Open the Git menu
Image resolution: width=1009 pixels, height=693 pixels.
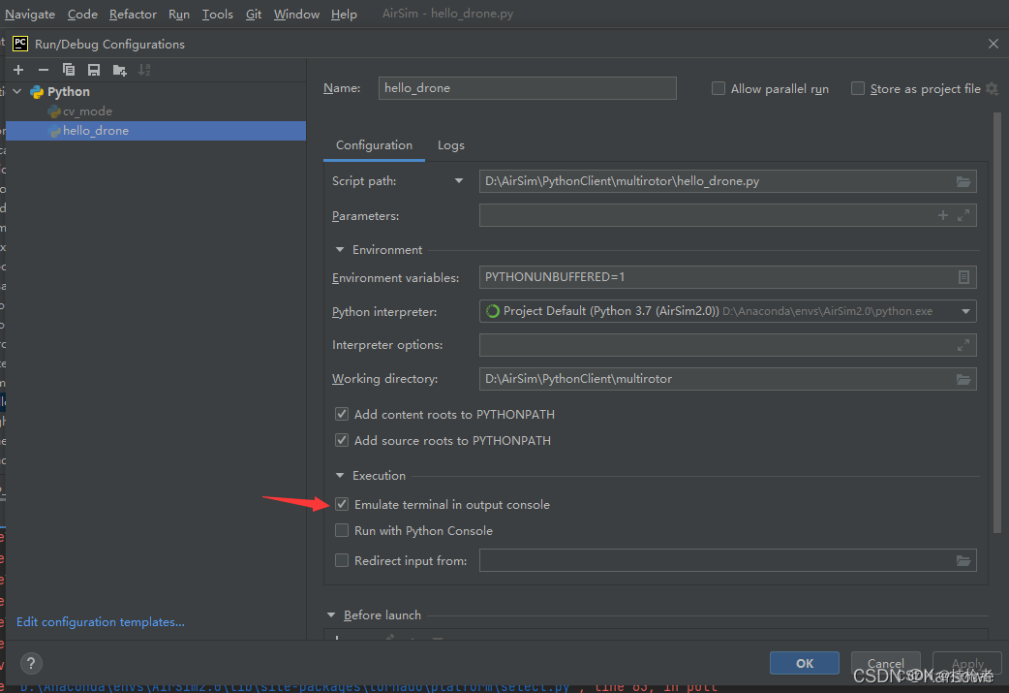pos(254,14)
